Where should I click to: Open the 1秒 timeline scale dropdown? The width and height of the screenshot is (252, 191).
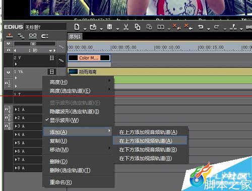click(x=50, y=50)
